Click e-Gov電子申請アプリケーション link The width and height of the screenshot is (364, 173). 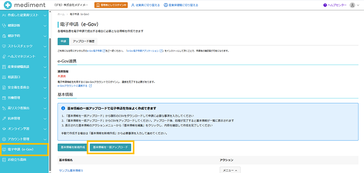[143, 51]
